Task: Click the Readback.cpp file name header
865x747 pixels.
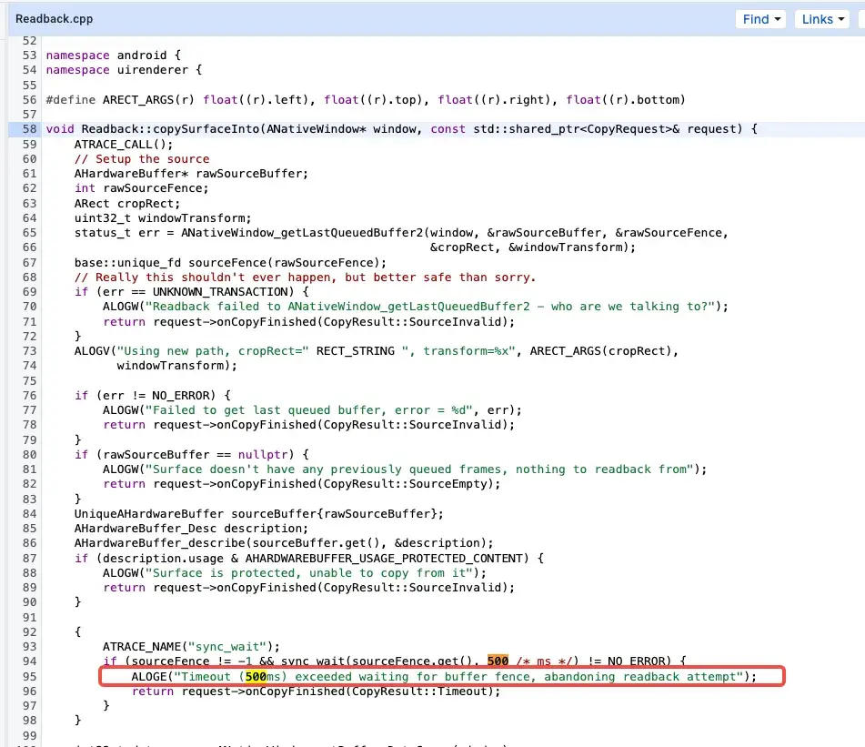Action: click(x=54, y=19)
